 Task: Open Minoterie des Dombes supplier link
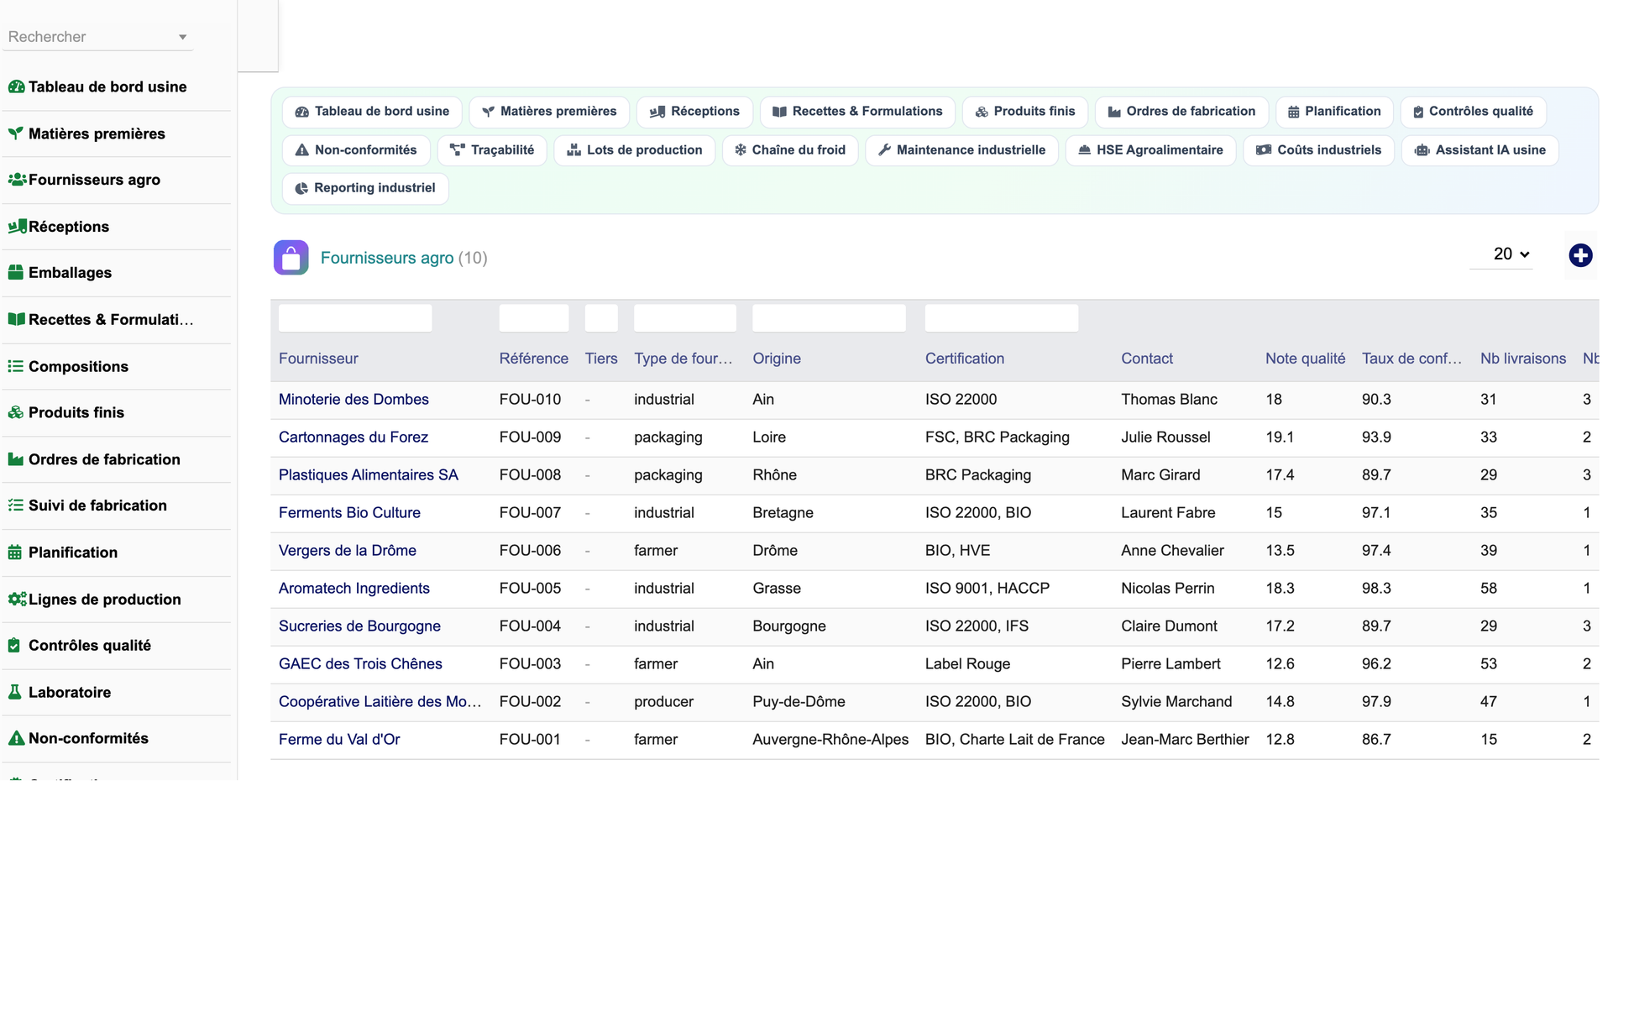tap(354, 400)
